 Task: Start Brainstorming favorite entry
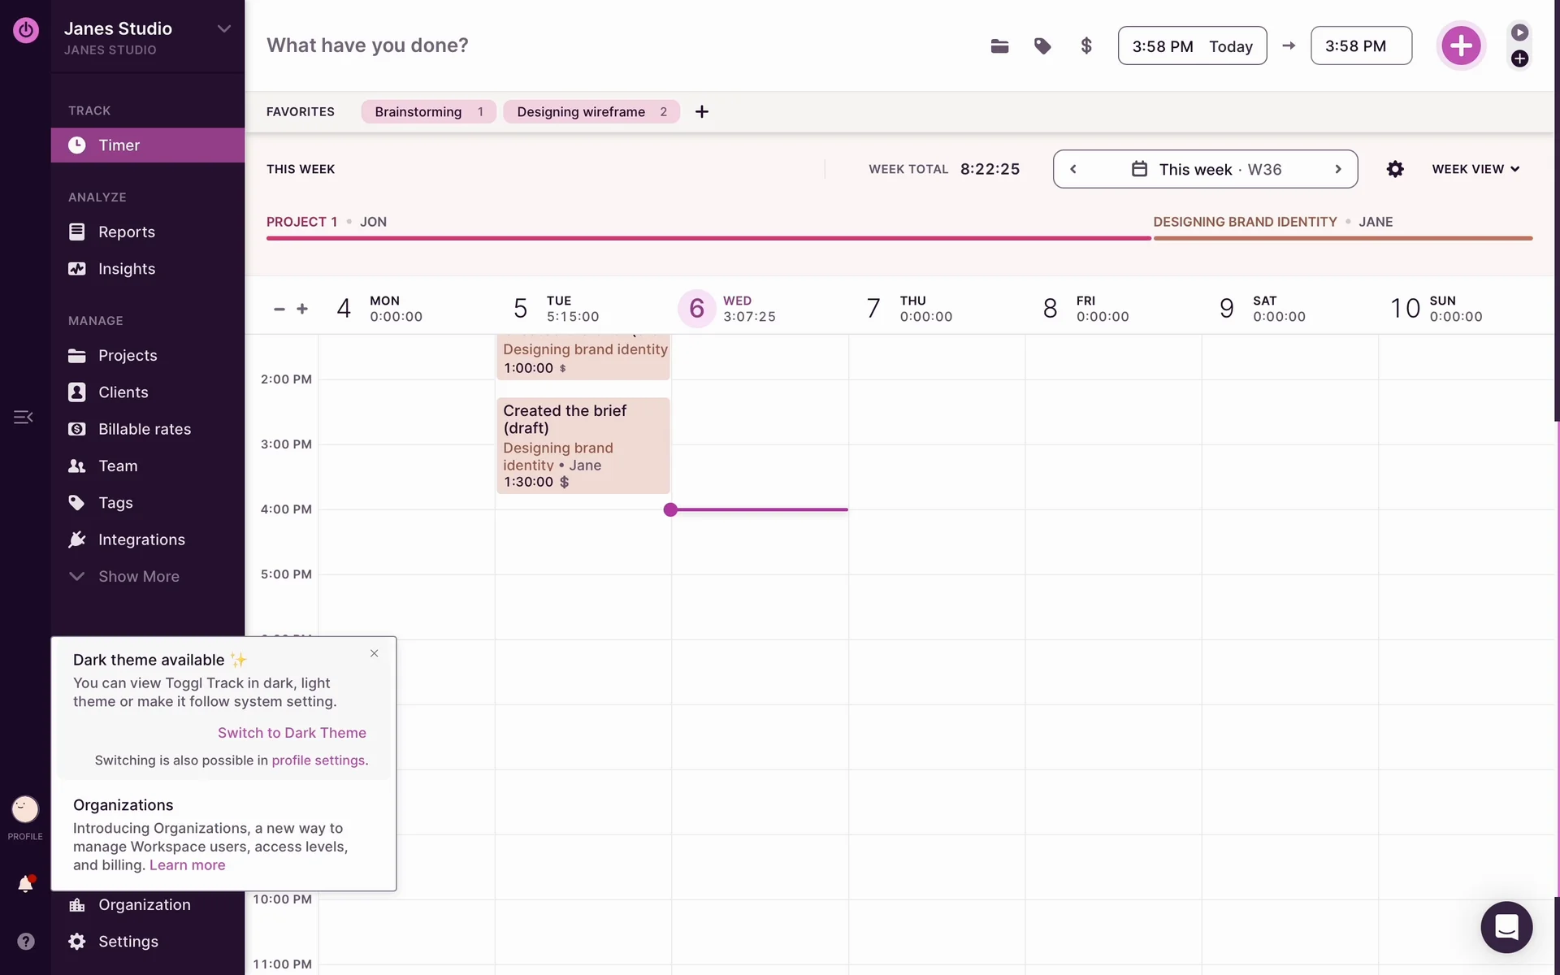[418, 111]
